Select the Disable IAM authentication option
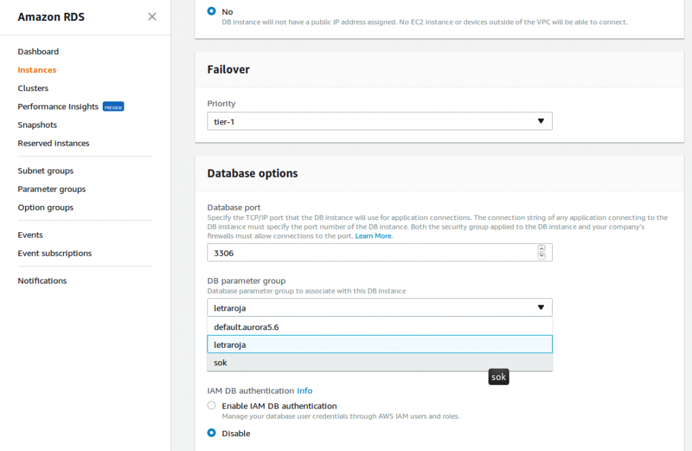 (212, 433)
